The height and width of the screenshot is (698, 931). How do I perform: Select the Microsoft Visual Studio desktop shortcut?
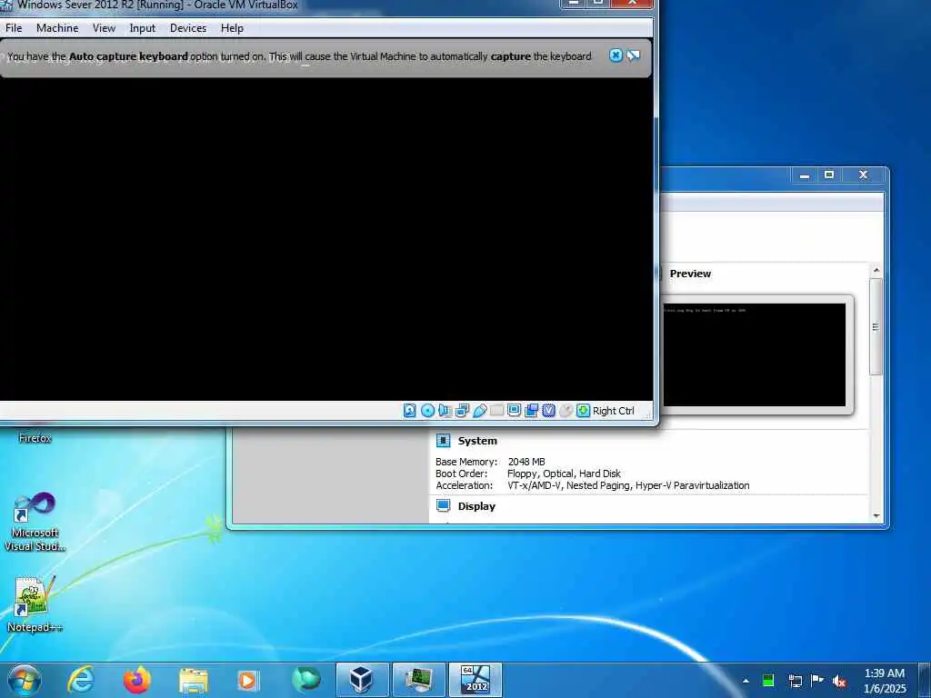point(35,523)
